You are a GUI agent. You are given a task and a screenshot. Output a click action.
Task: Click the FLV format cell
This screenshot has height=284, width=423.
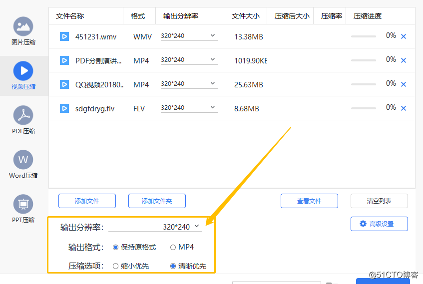[139, 109]
